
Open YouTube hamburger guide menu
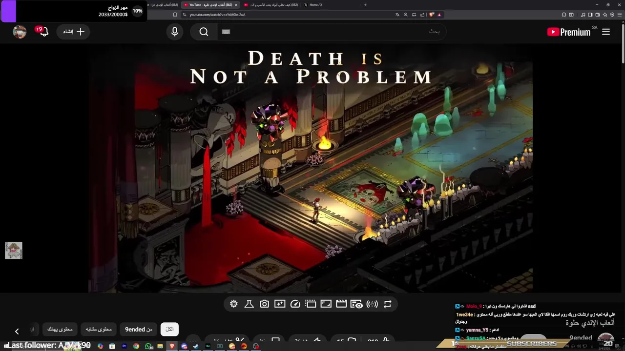tap(606, 32)
